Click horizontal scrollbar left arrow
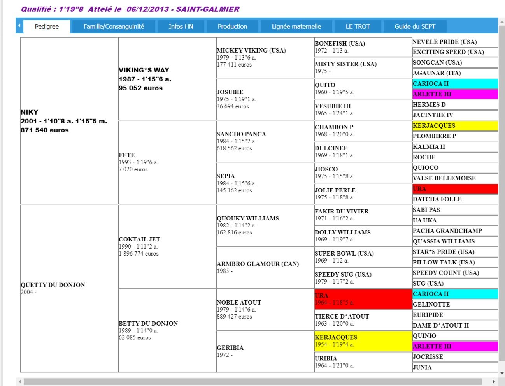505x386 pixels. (x=20, y=382)
